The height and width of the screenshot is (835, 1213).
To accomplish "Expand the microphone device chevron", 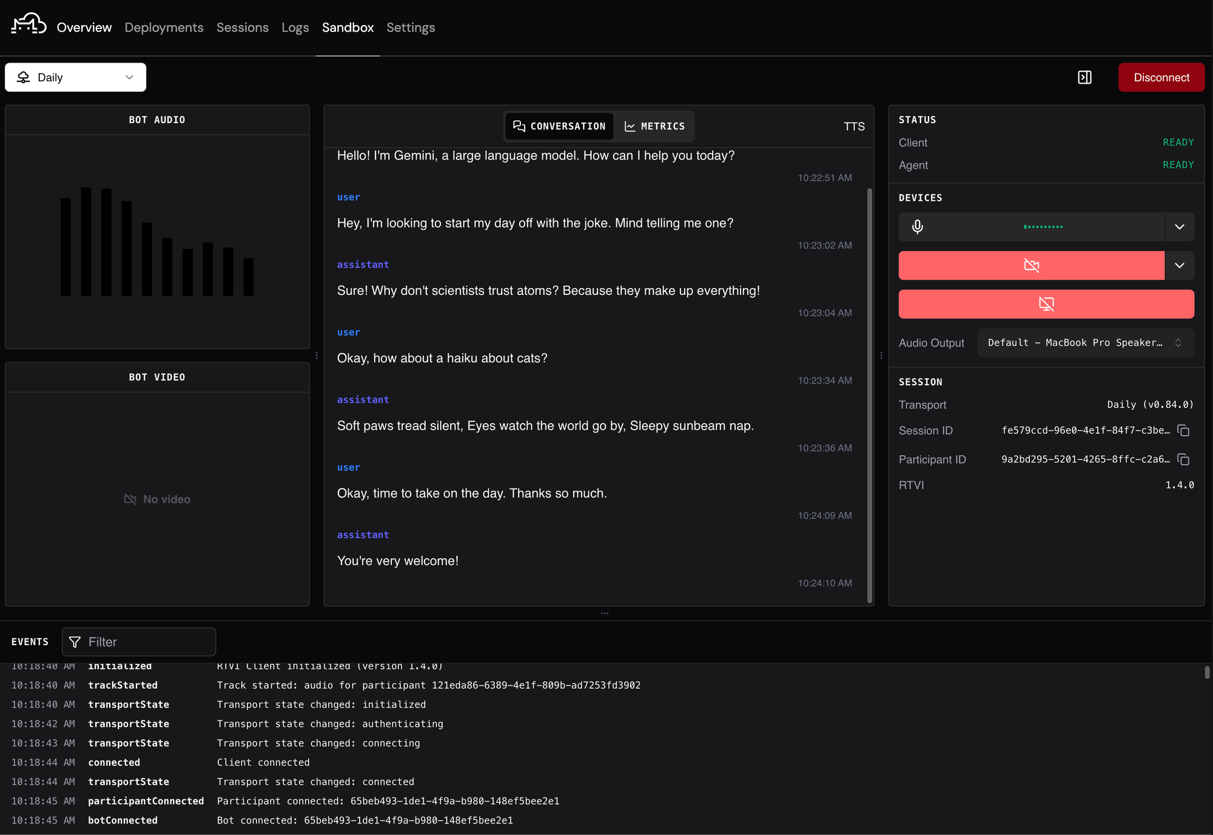I will click(1180, 227).
